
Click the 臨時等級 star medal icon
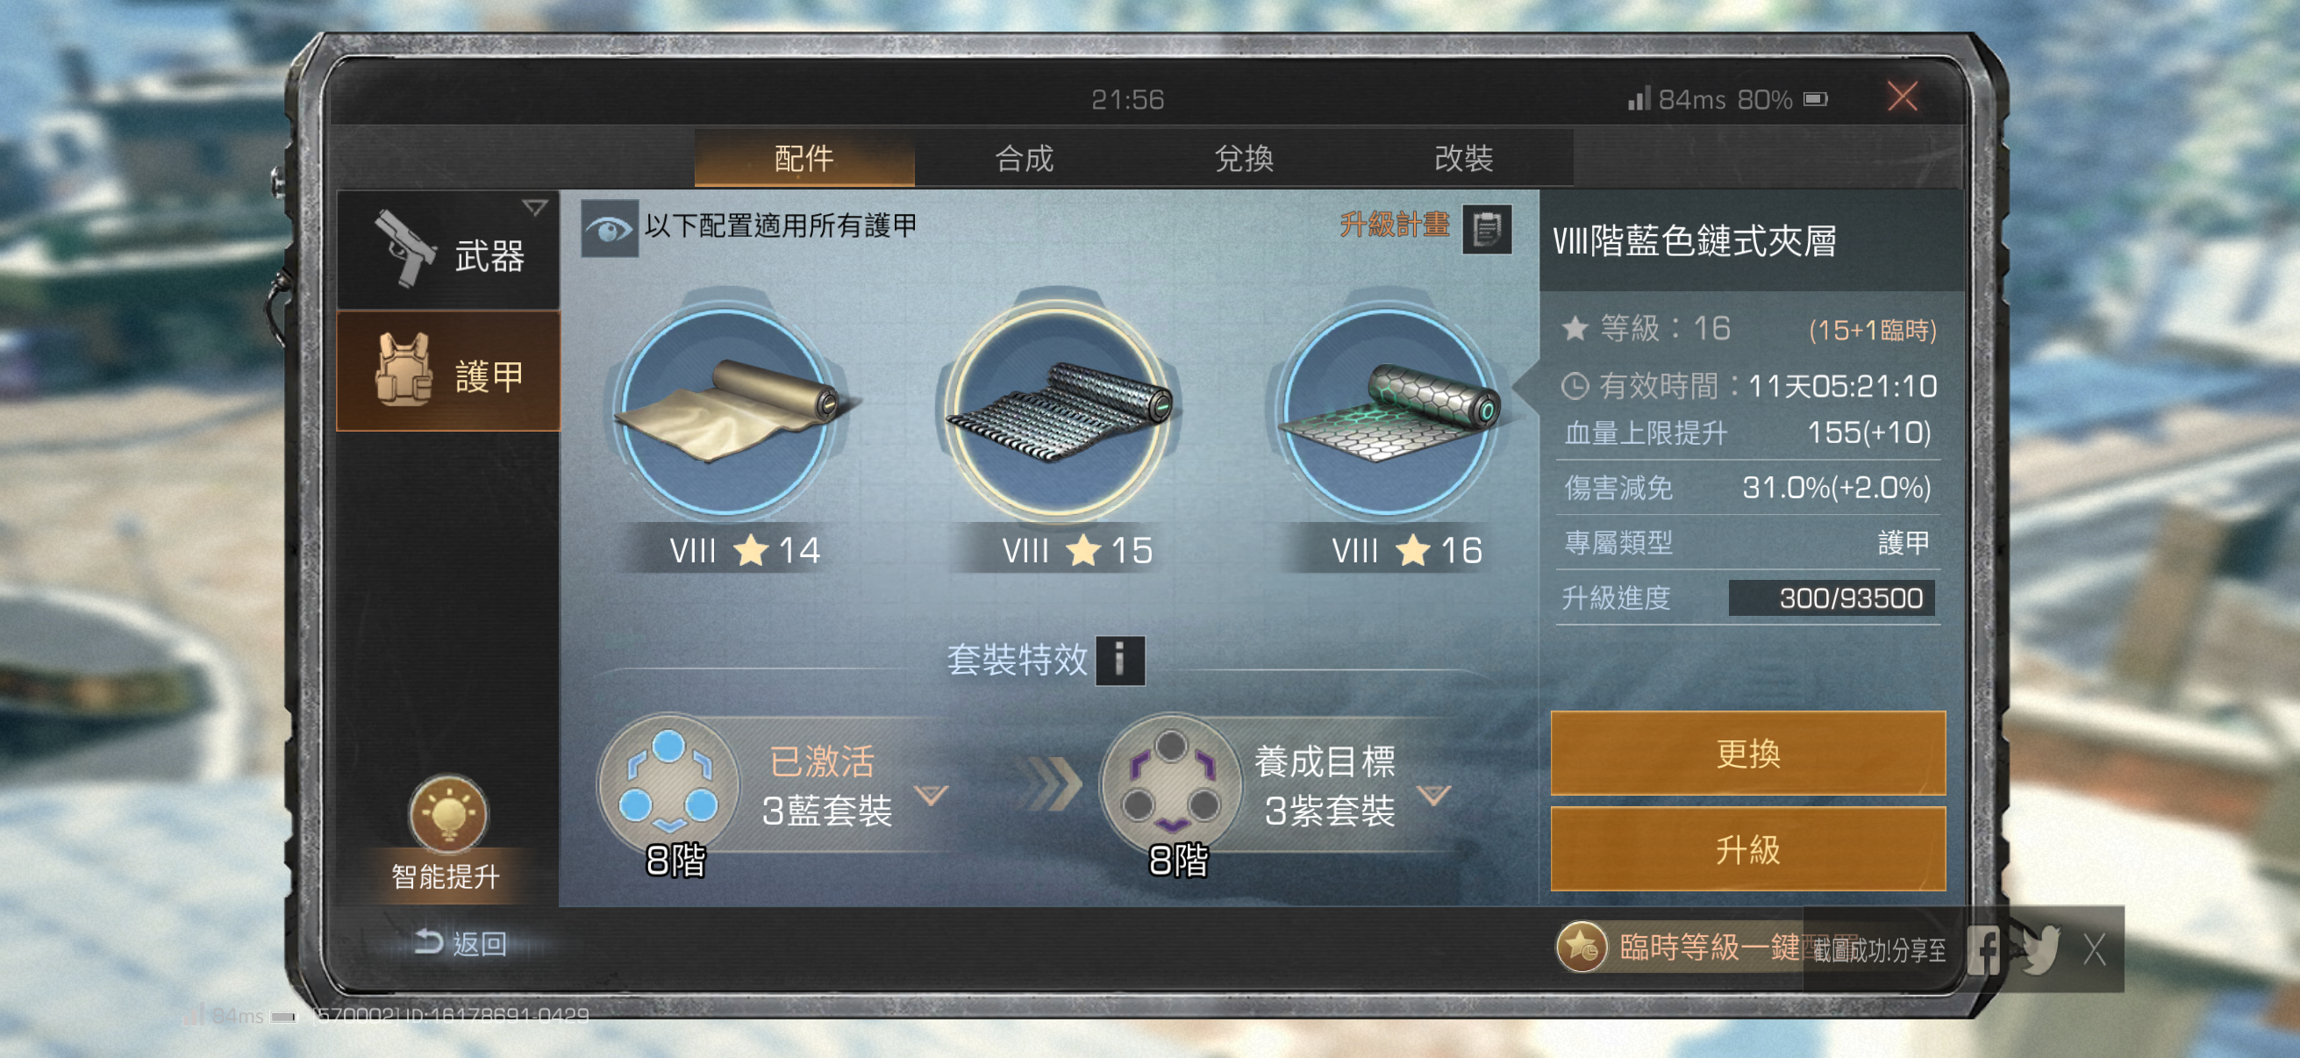(x=1582, y=947)
